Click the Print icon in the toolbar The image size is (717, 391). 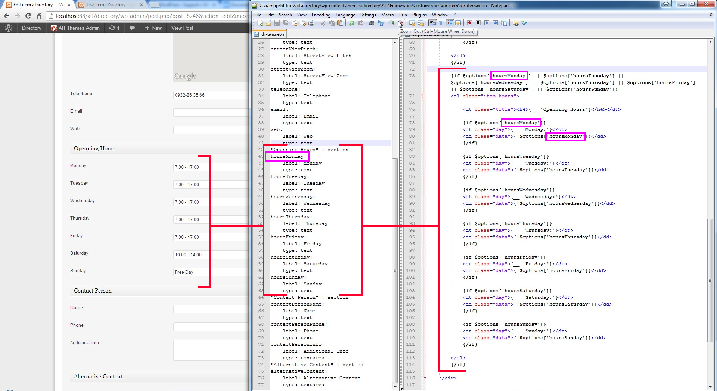(311, 23)
